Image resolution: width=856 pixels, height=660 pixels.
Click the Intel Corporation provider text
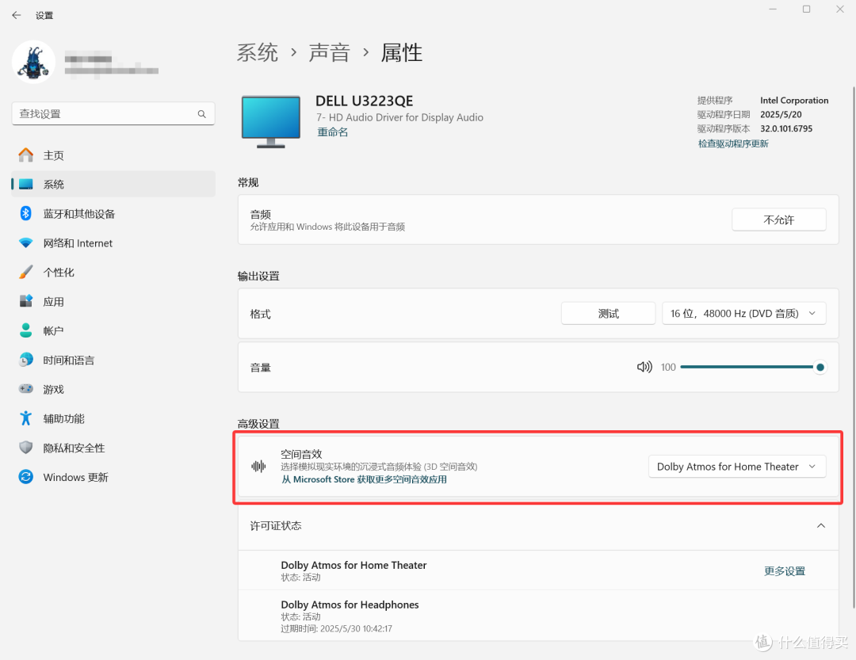pos(793,101)
